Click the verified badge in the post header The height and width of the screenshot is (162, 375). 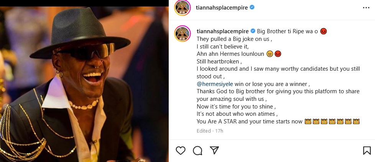point(252,7)
